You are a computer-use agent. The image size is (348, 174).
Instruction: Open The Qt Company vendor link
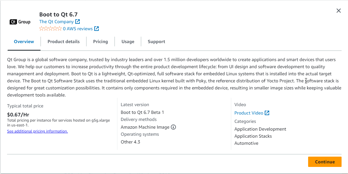coord(56,22)
